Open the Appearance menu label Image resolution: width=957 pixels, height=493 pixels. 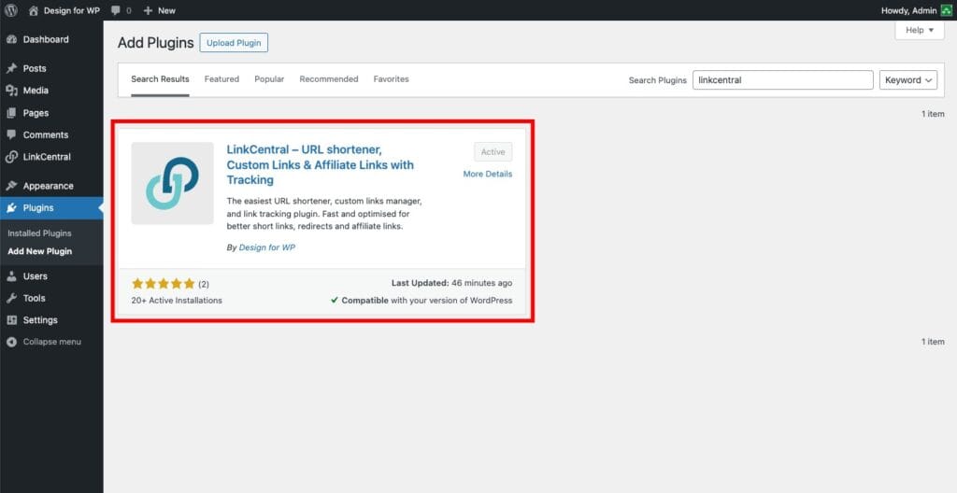(x=49, y=186)
